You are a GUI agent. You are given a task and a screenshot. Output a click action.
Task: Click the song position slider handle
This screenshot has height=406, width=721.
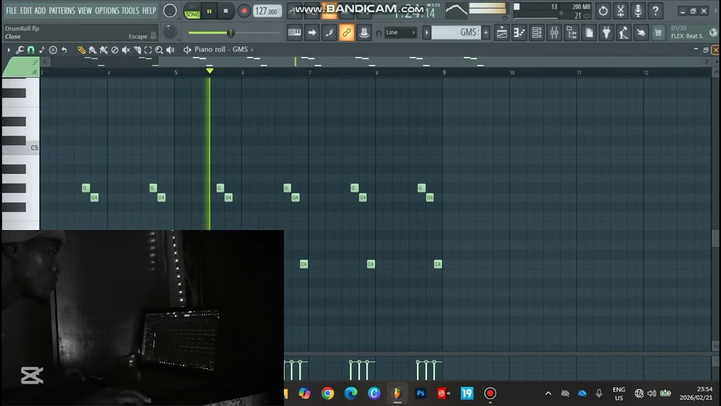[230, 33]
